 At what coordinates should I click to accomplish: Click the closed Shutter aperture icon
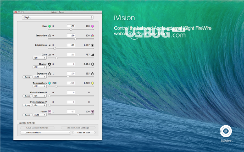coord(50,64)
